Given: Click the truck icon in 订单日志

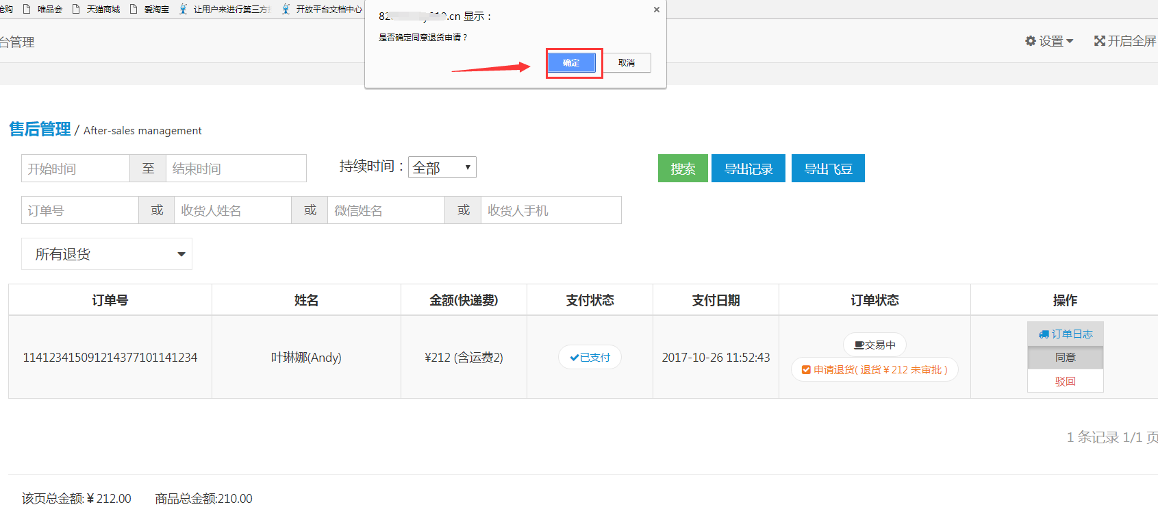Looking at the screenshot, I should tap(1044, 334).
